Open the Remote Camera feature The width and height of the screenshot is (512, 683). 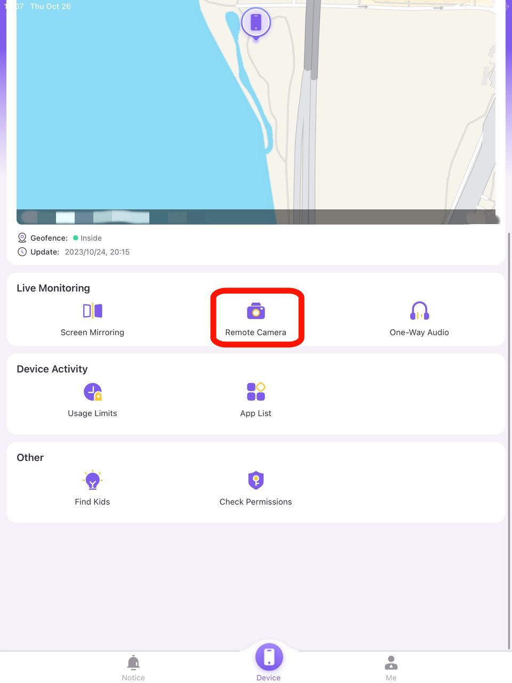(256, 317)
